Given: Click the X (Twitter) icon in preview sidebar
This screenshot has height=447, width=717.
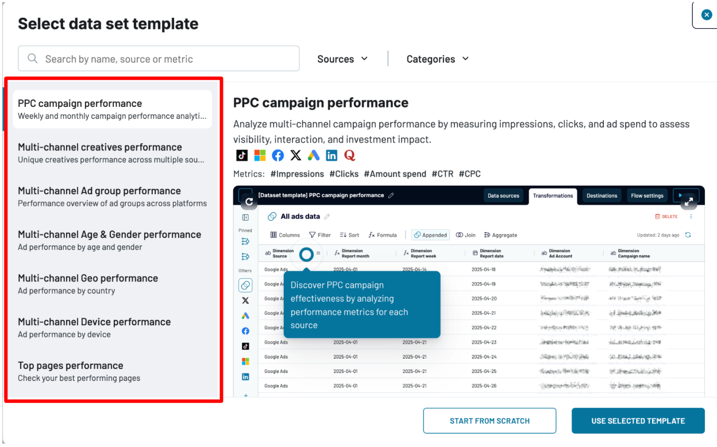Looking at the screenshot, I should tap(245, 300).
